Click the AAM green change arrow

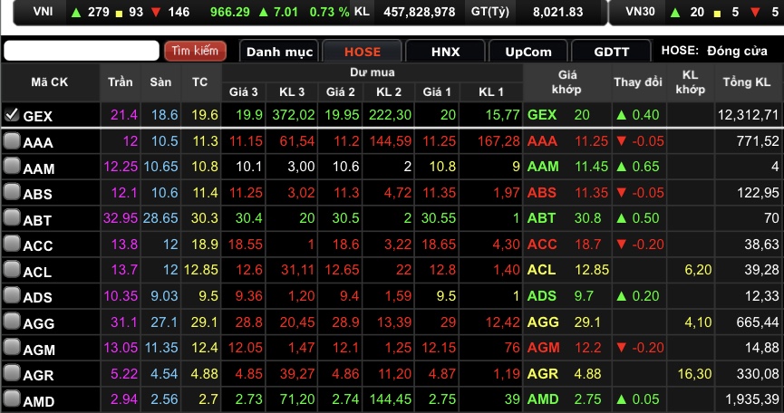click(x=621, y=167)
